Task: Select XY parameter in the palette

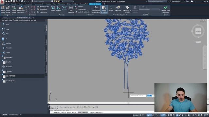Action: 5,39
